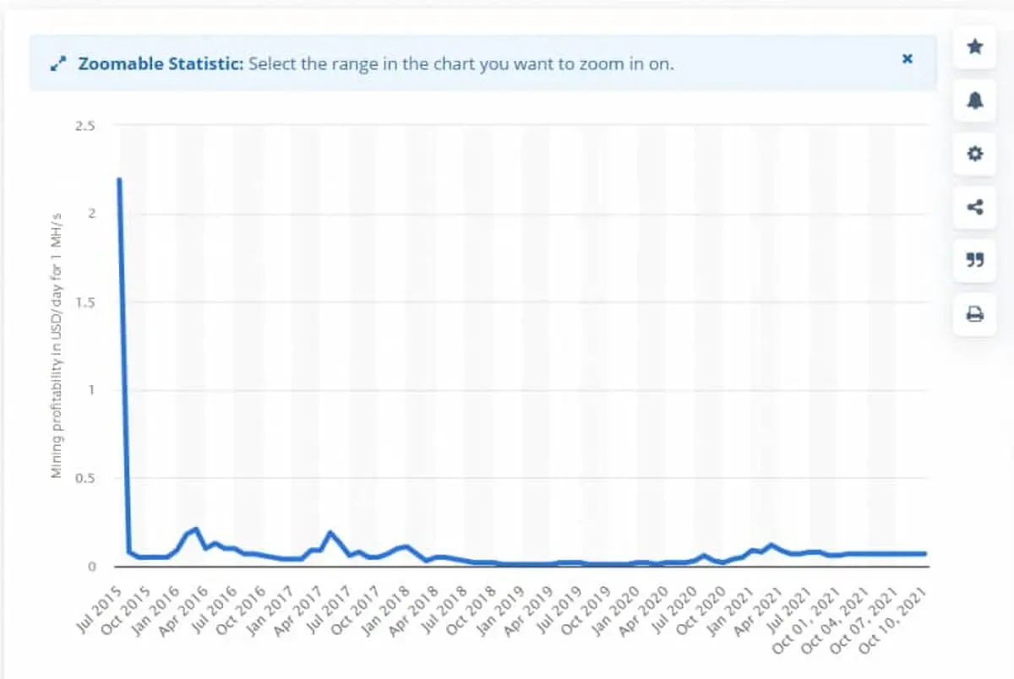Click the Jul 2015 peak data point
The width and height of the screenshot is (1014, 679).
(x=119, y=179)
